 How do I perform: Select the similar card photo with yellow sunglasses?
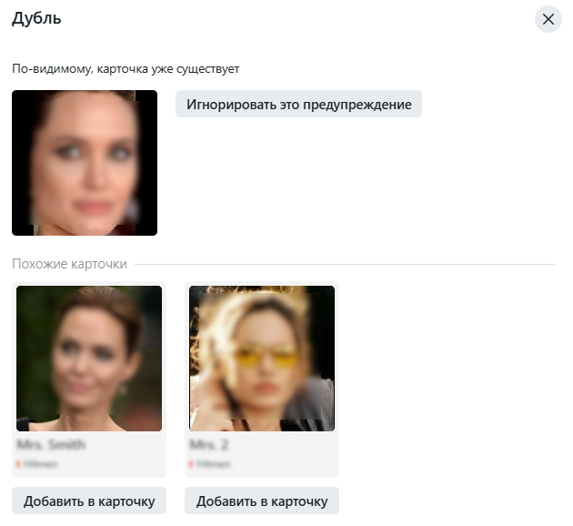pyautogui.click(x=262, y=359)
